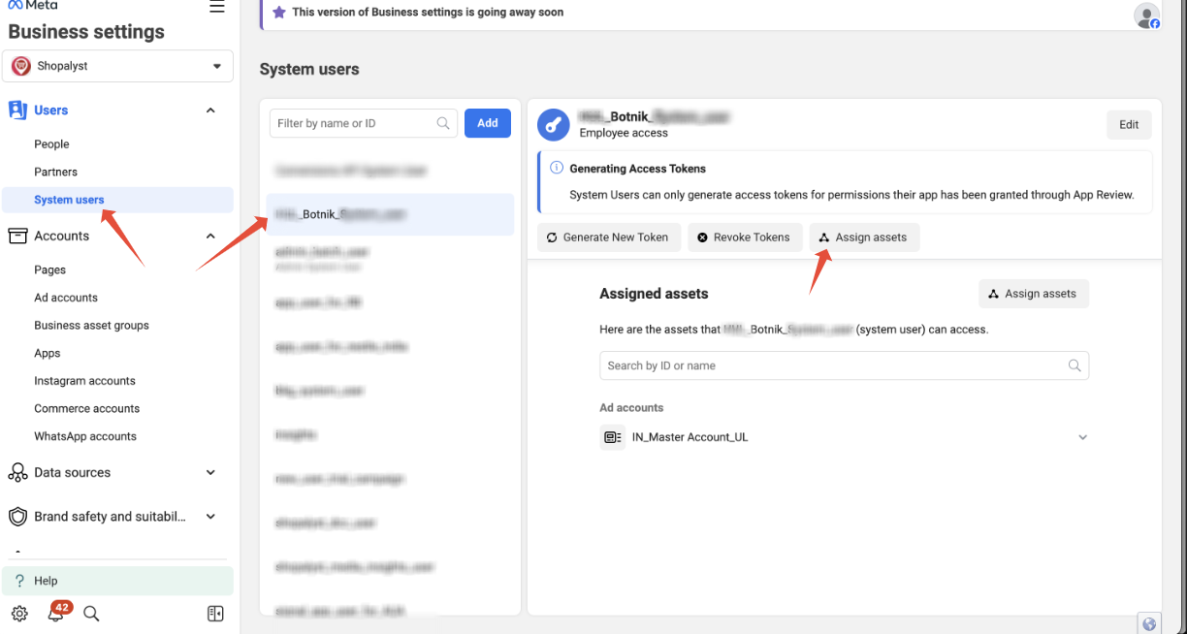Click the Help question mark icon
The image size is (1187, 634).
[19, 581]
